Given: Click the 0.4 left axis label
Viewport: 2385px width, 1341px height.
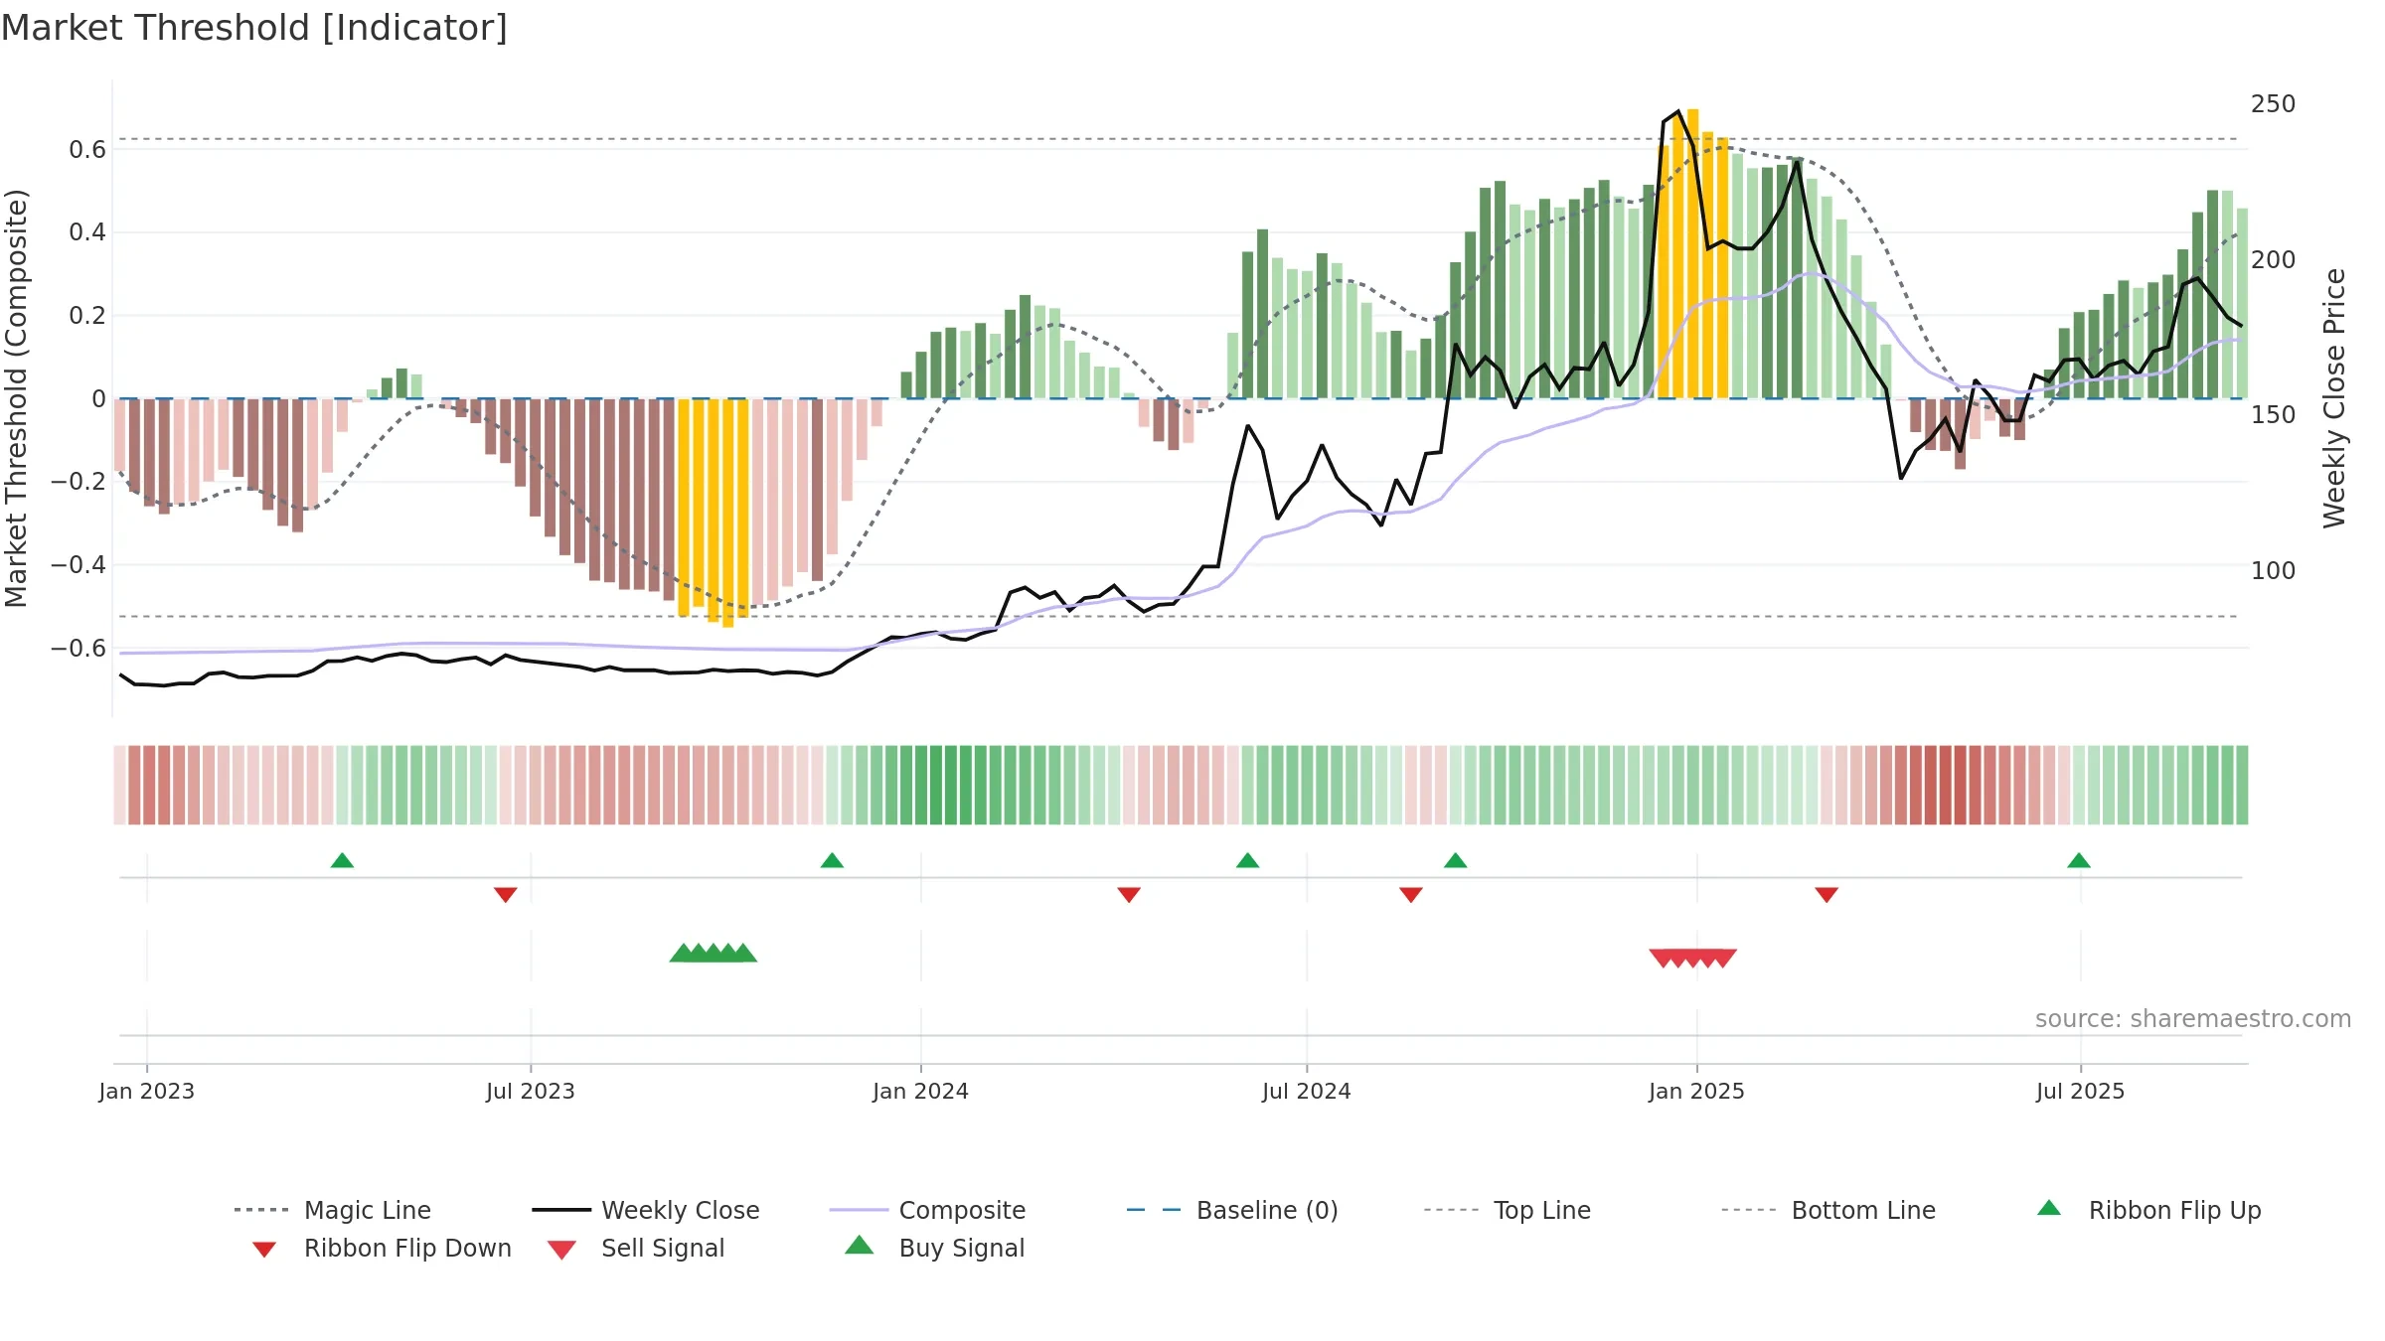Looking at the screenshot, I should coord(87,232).
